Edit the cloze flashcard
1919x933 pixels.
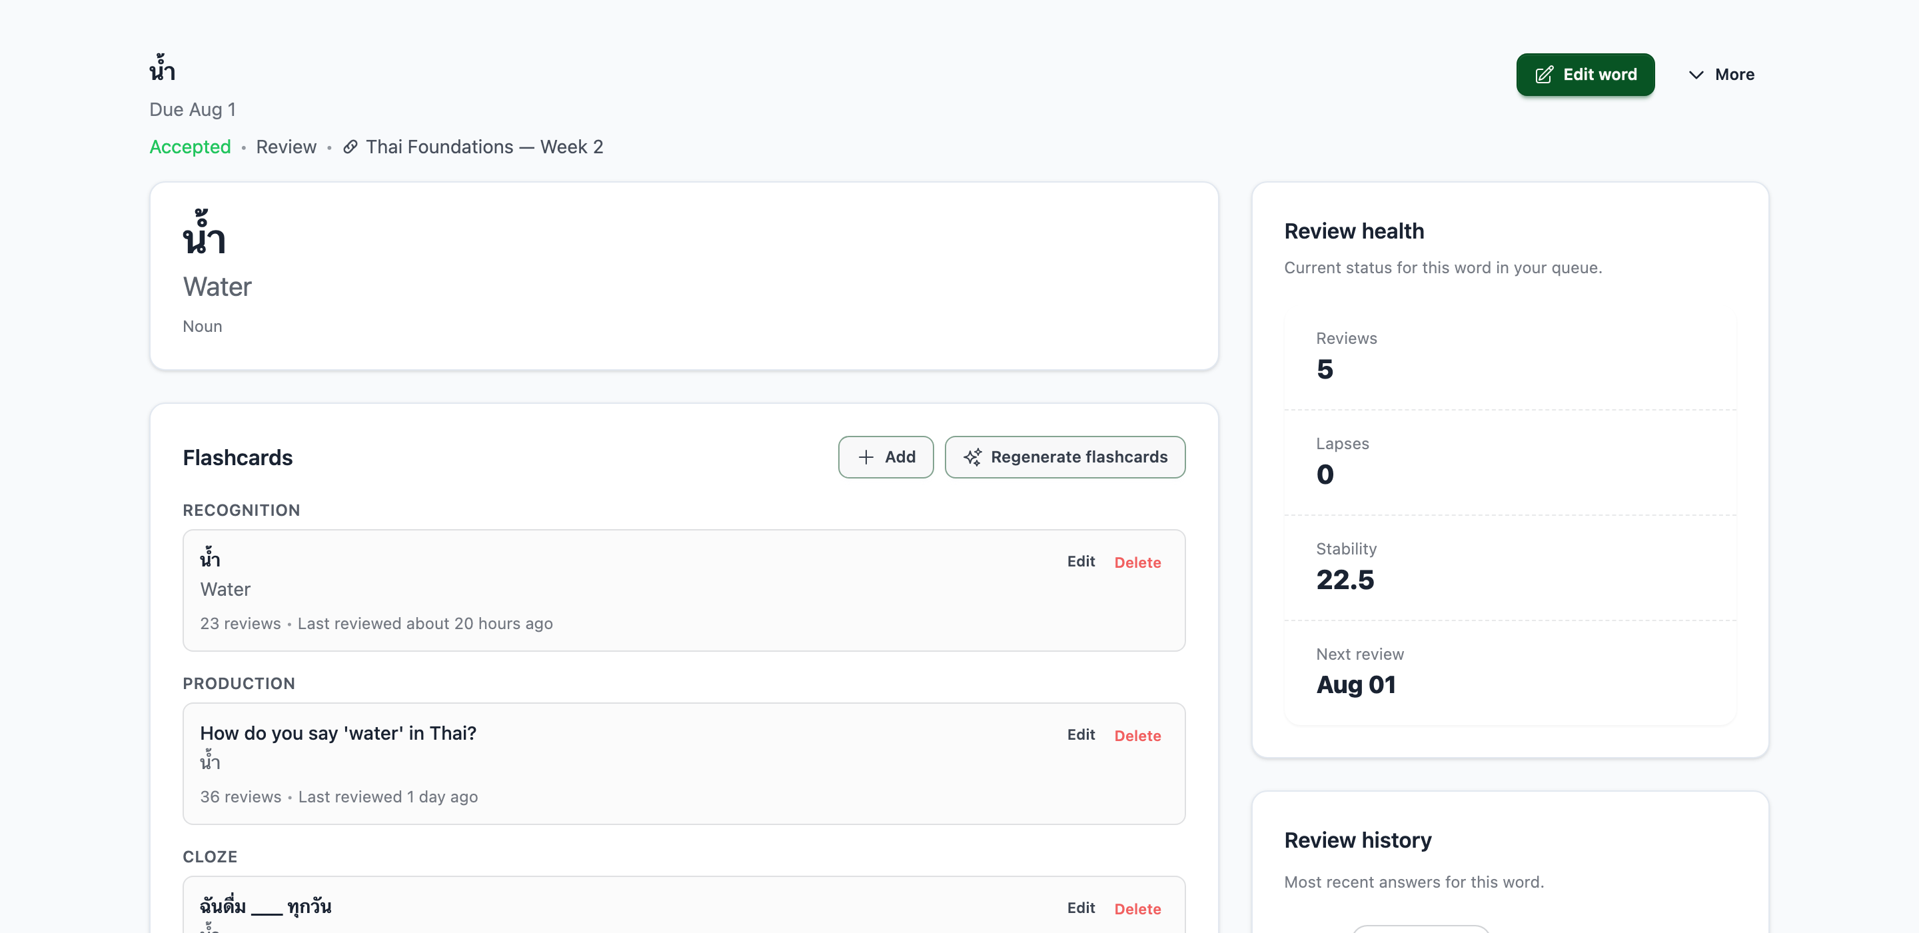[x=1081, y=908]
